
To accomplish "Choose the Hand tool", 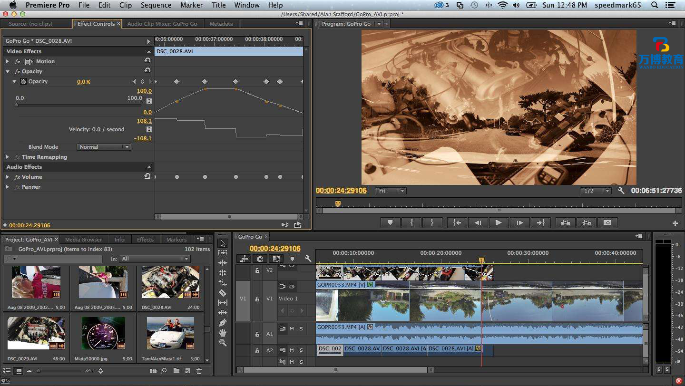I will tap(223, 333).
